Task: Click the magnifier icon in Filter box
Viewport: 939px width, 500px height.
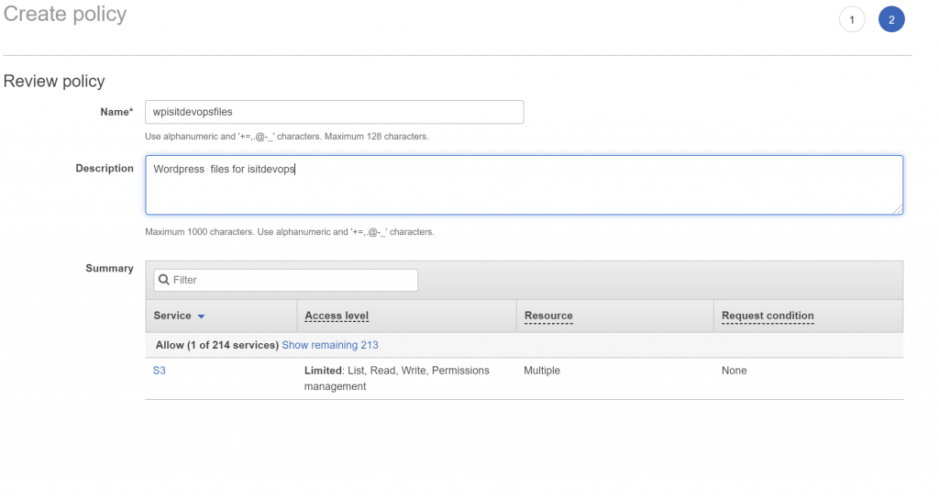Action: coord(163,280)
